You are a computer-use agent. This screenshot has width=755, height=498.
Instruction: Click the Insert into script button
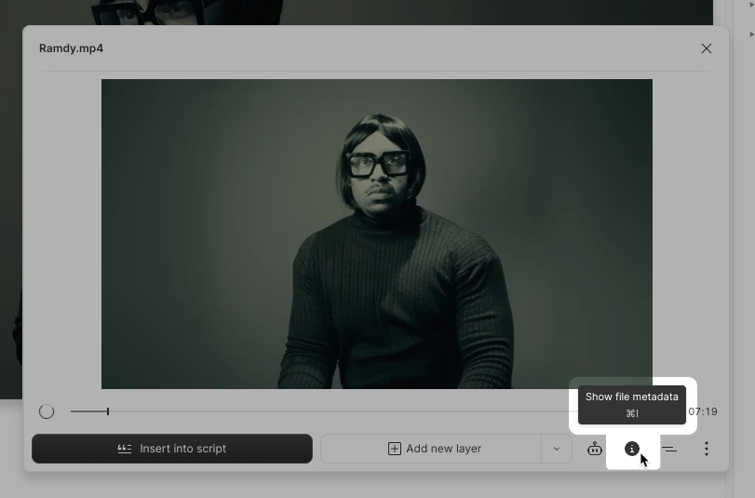[x=172, y=449]
